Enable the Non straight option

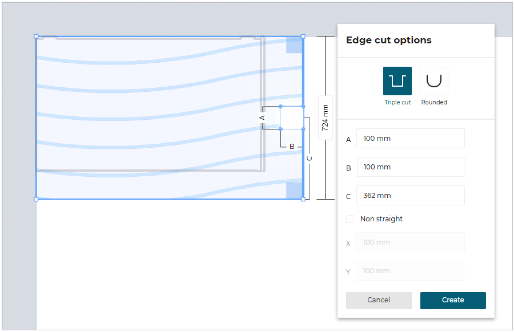click(x=350, y=218)
